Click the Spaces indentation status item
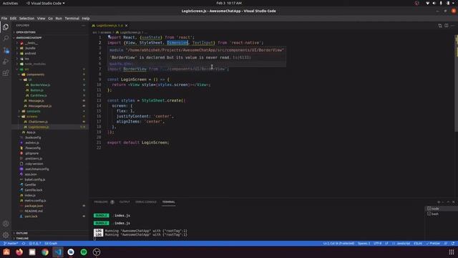458x258 pixels. click(364, 244)
